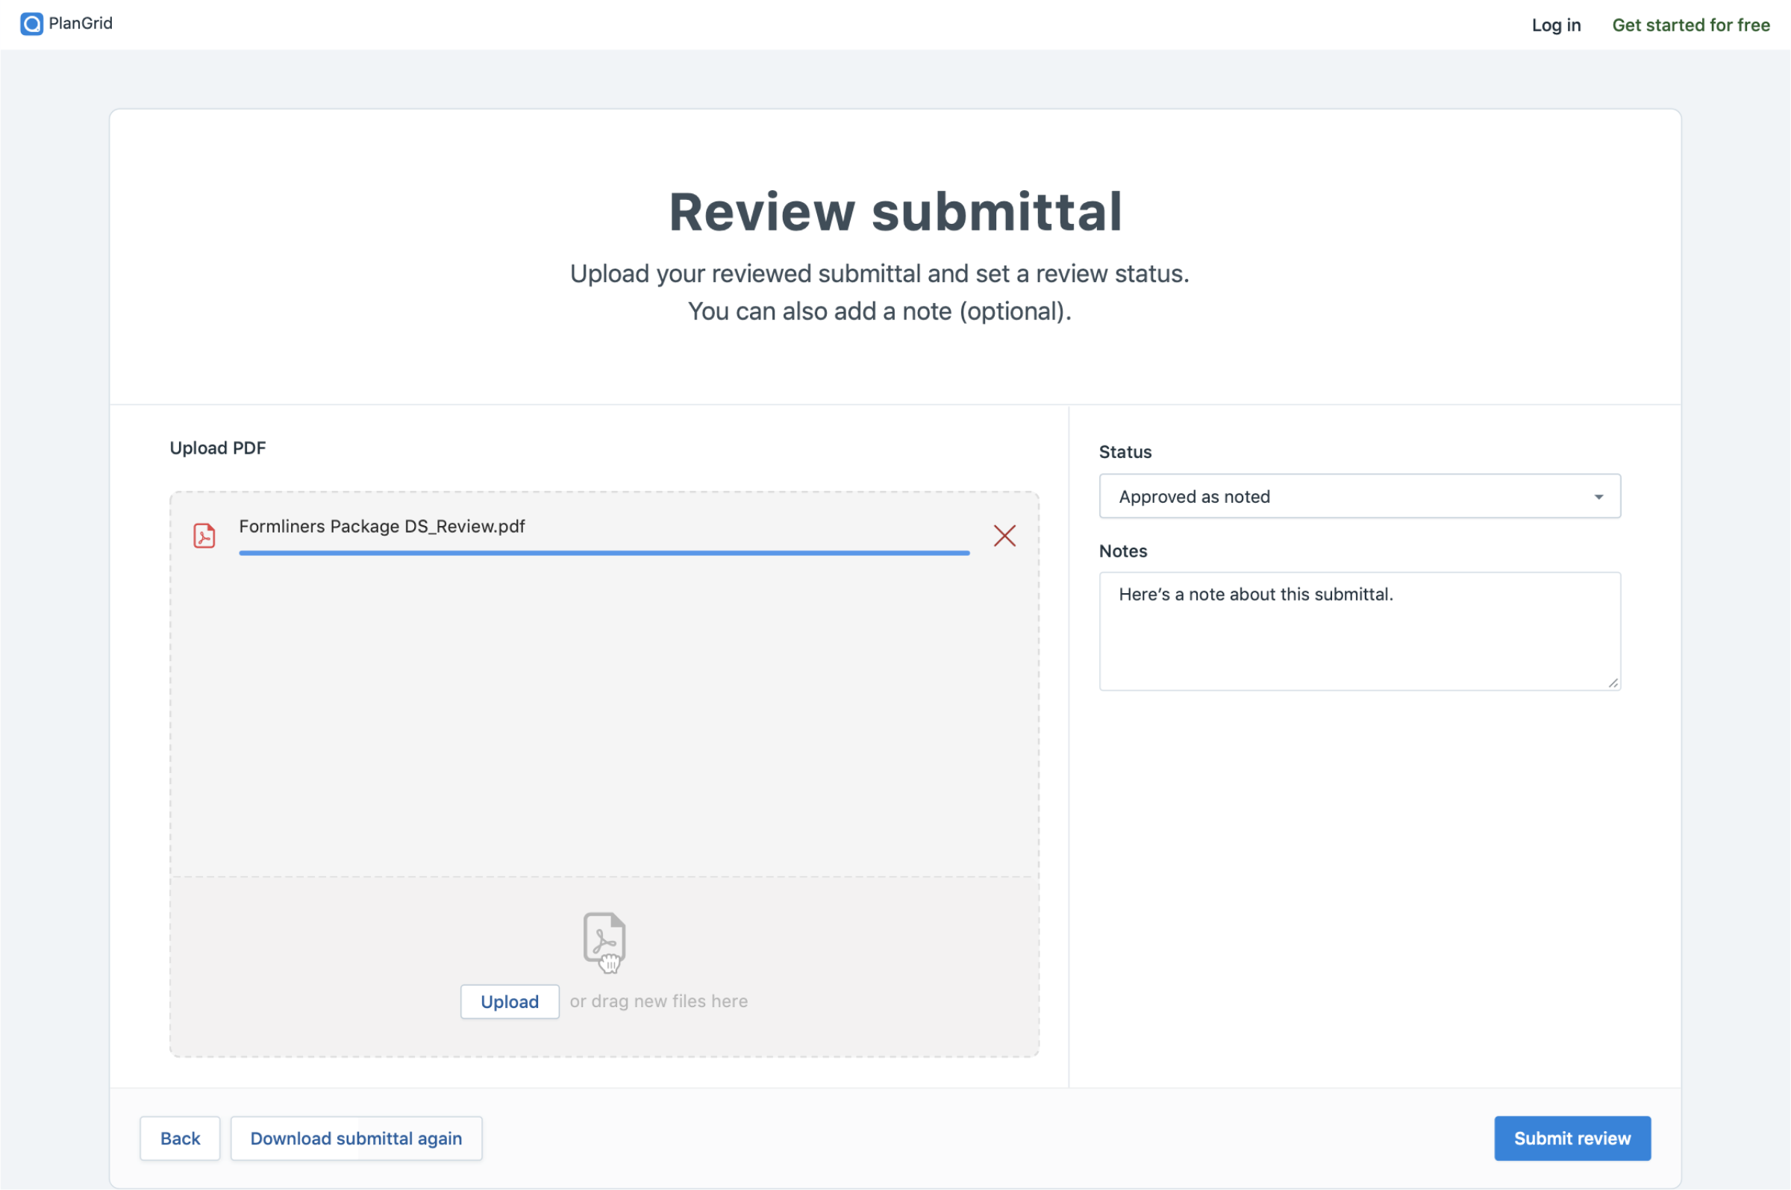Open the Approved as noted status selector
This screenshot has height=1190, width=1791.
point(1357,495)
